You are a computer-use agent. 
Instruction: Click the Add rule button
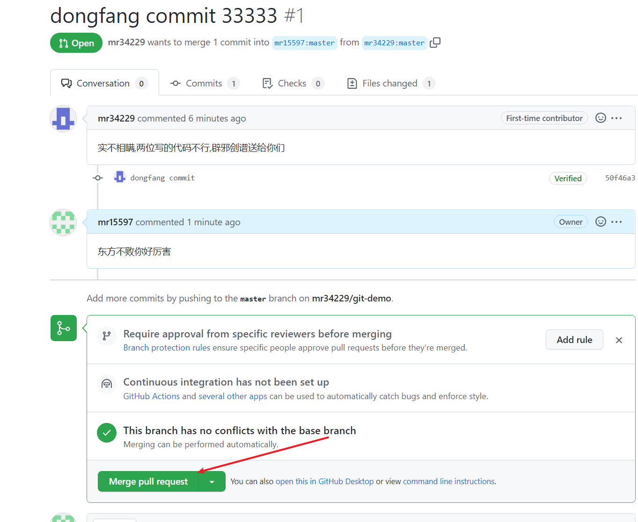coord(574,340)
